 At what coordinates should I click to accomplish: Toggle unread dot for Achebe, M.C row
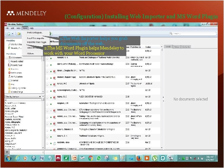pyautogui.click(x=51, y=85)
